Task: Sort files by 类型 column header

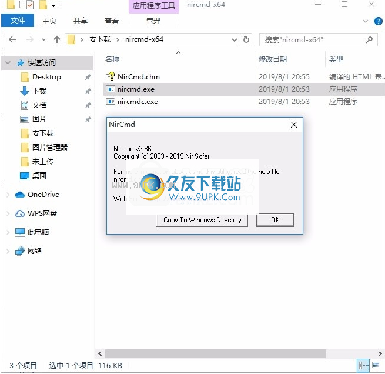Action: (336, 59)
